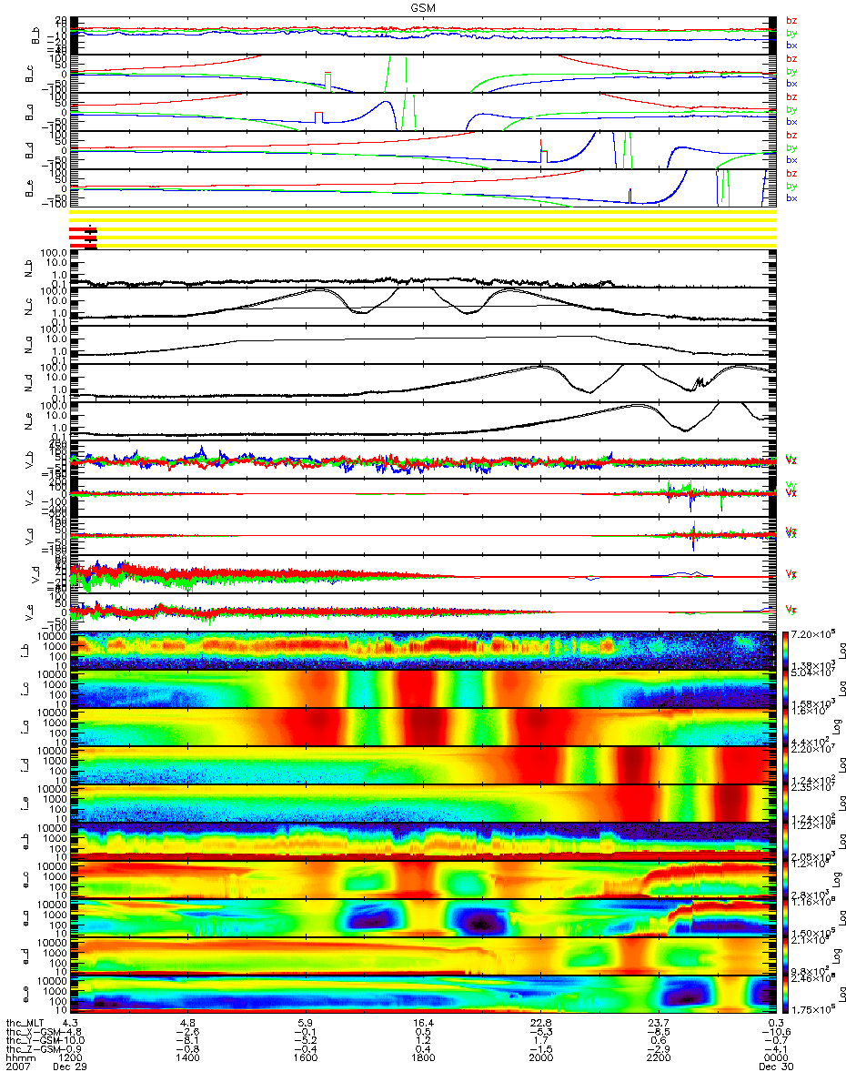846x1092 pixels.
Task: Pick the V_d velocity panel label
Action: click(x=35, y=574)
